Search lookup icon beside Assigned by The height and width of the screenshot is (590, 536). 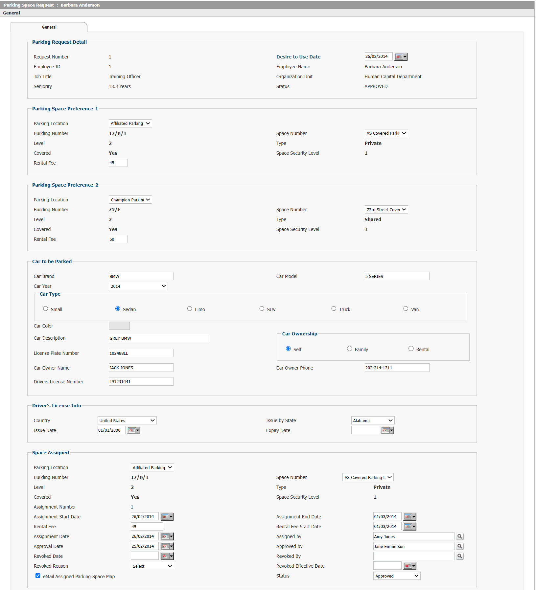(x=460, y=536)
